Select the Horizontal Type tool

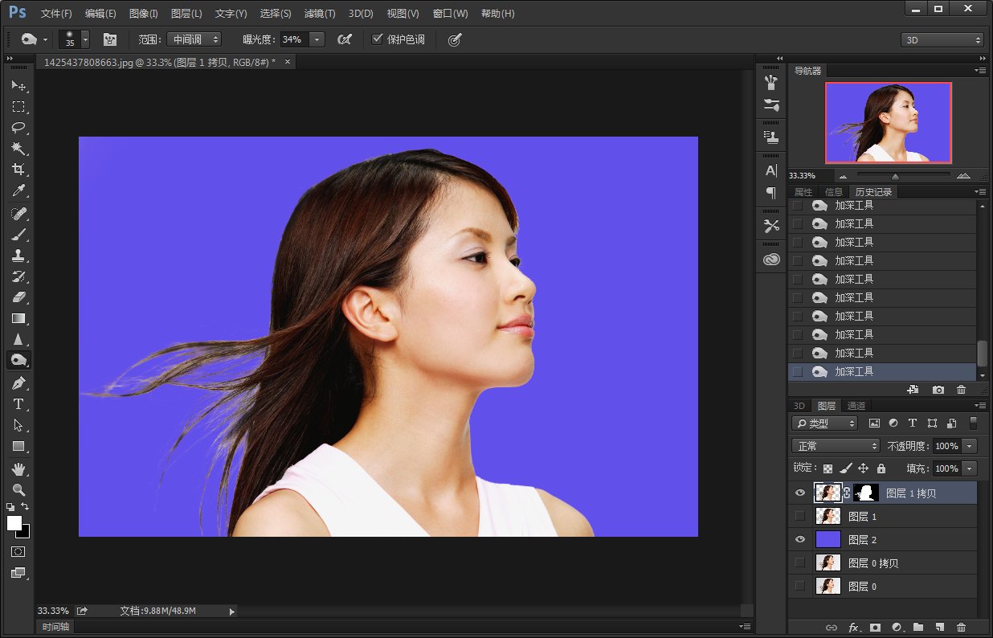click(18, 404)
